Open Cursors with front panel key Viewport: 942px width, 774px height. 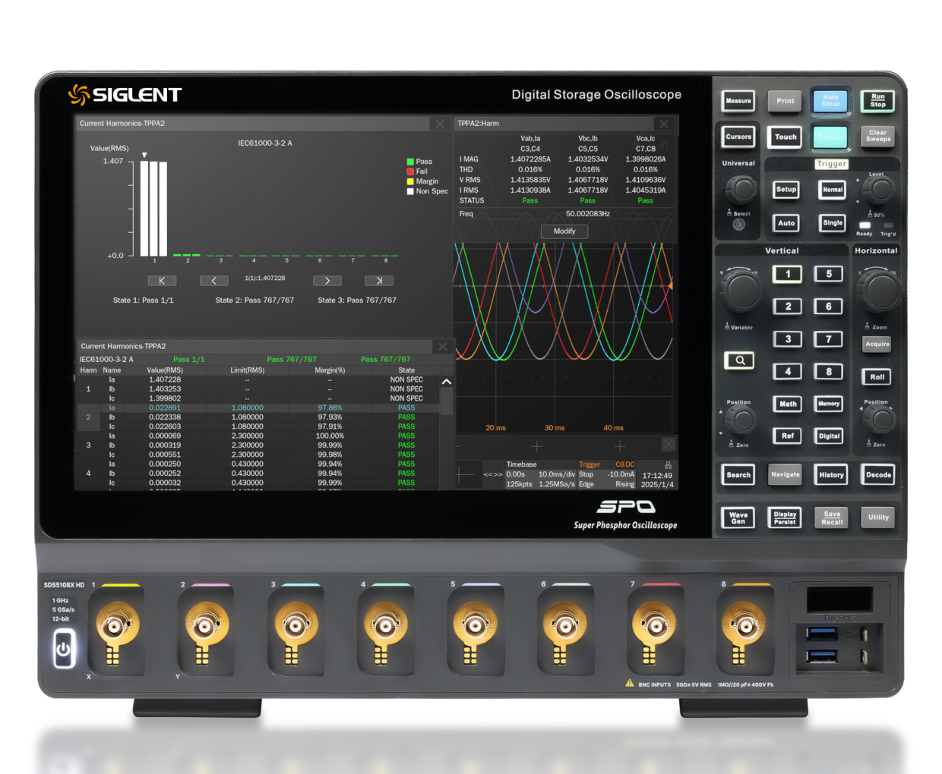click(738, 137)
